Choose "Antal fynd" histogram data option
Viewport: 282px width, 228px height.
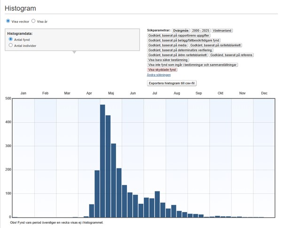(x=11, y=39)
